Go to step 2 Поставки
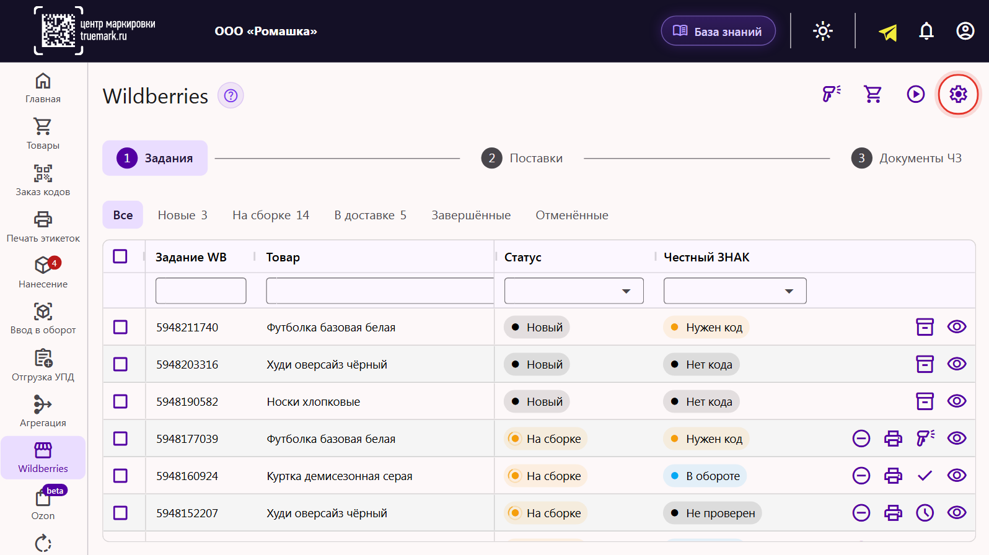The width and height of the screenshot is (989, 555). 522,158
